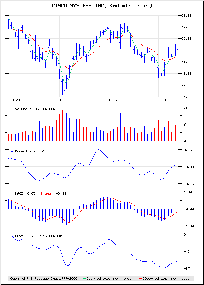Click the blue Momentum legend marker

(12, 151)
